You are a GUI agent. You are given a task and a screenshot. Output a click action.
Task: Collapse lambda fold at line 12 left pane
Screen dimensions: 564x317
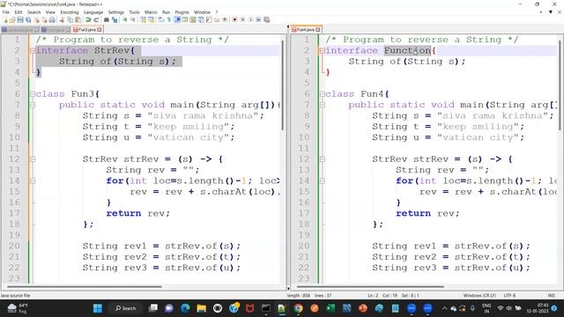33,159
